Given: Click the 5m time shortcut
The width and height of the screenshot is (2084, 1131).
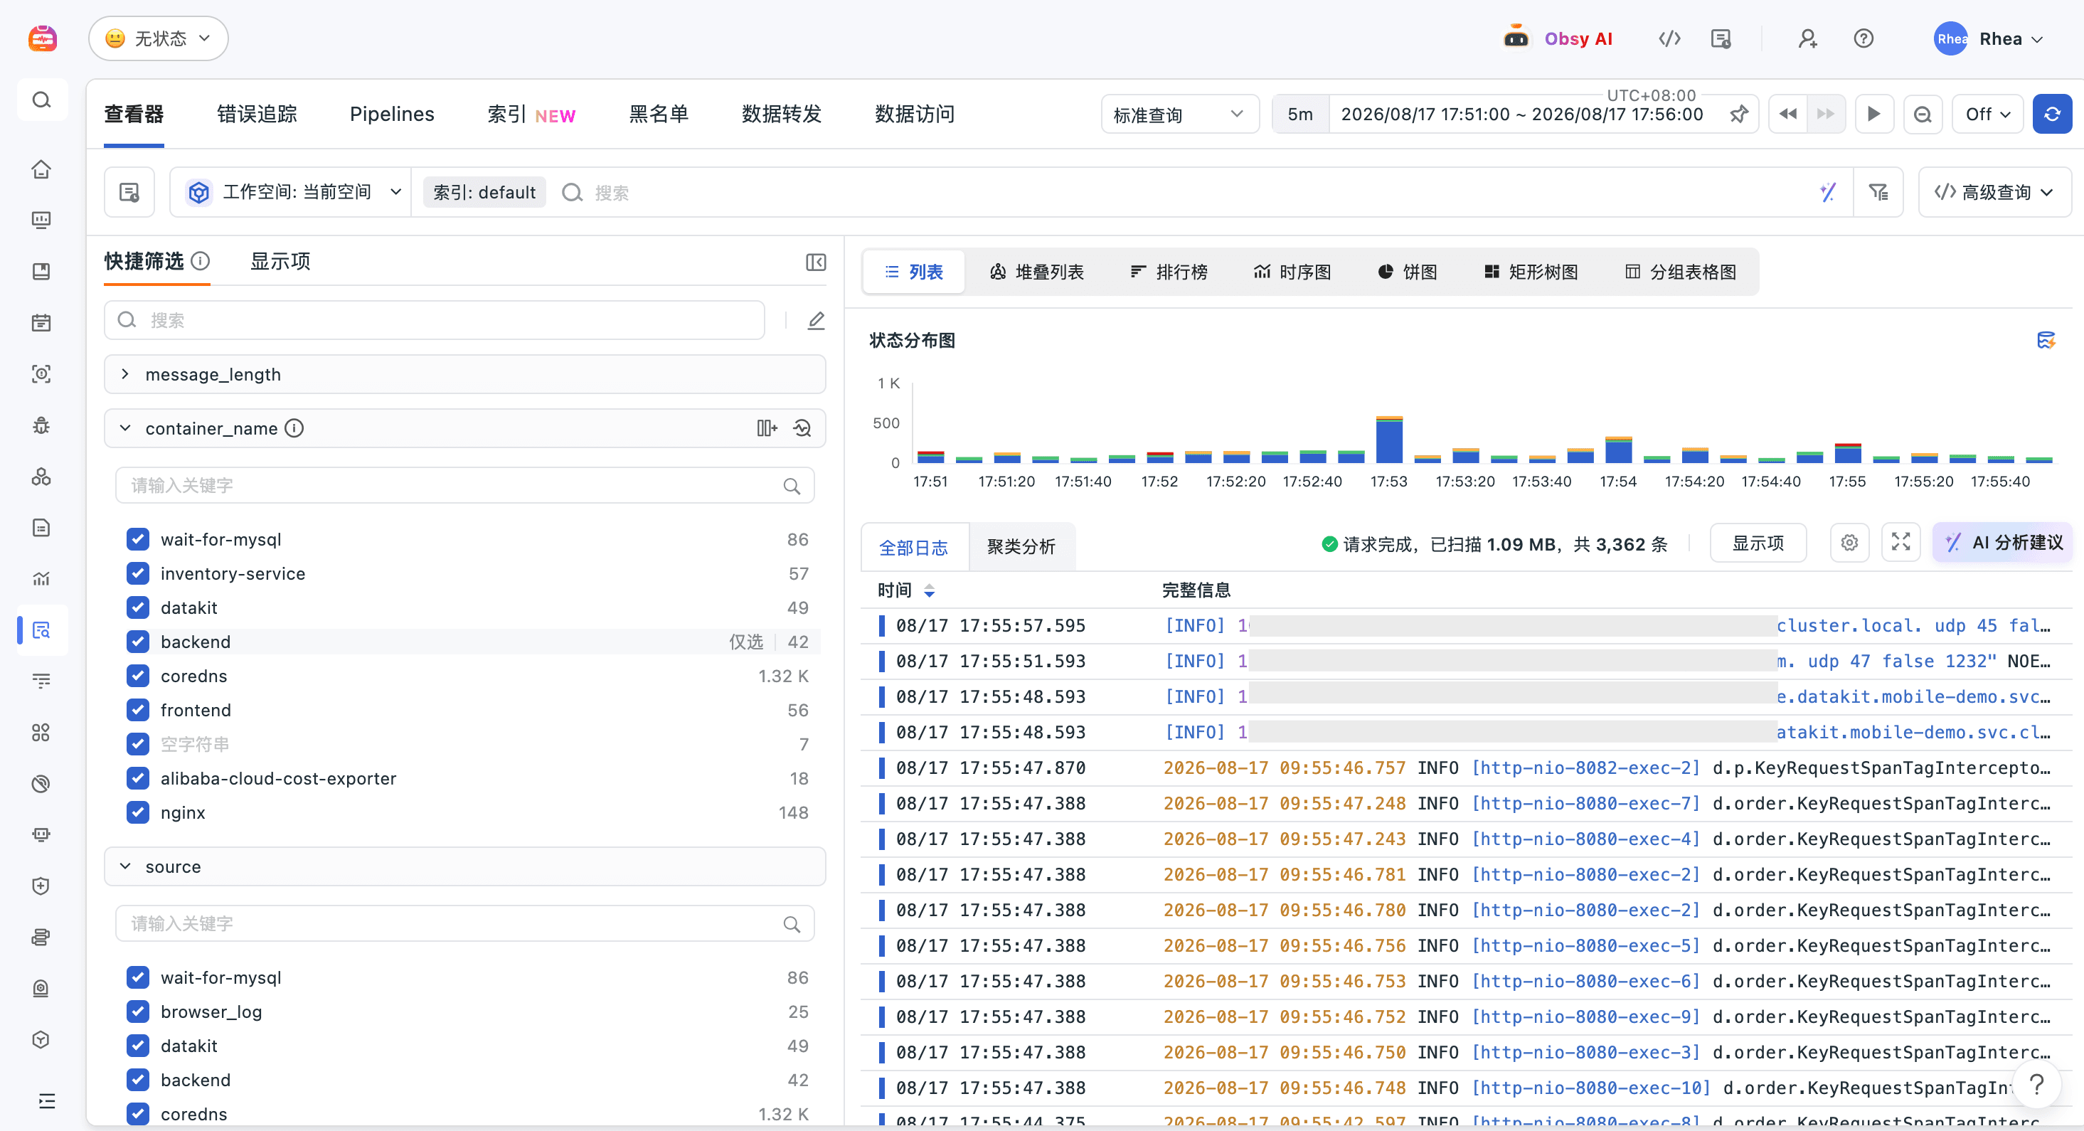Looking at the screenshot, I should click(1300, 114).
